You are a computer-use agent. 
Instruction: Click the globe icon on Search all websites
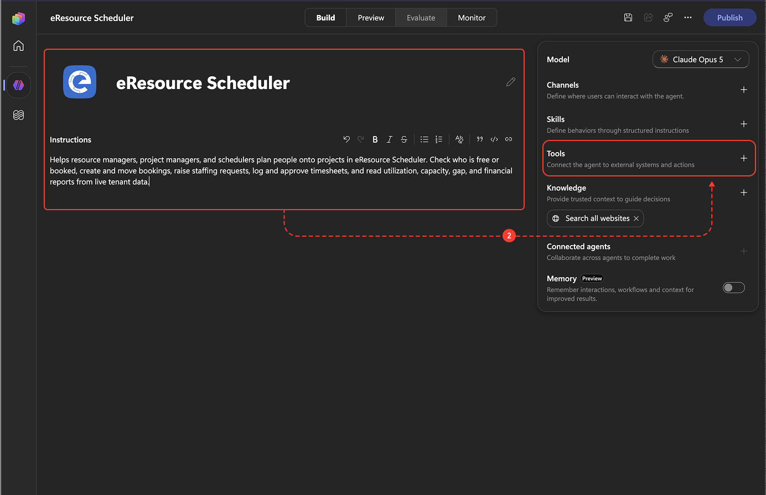(556, 218)
